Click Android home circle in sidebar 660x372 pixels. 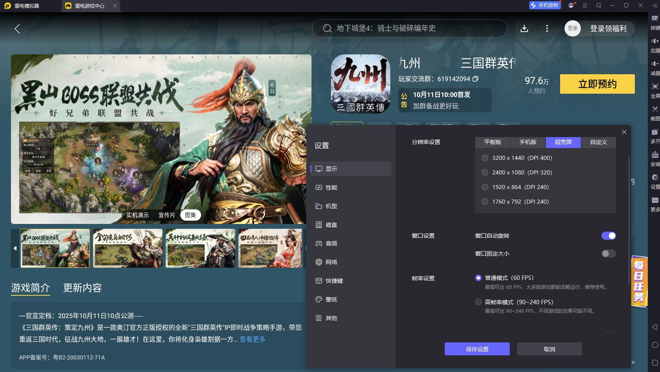pyautogui.click(x=655, y=345)
